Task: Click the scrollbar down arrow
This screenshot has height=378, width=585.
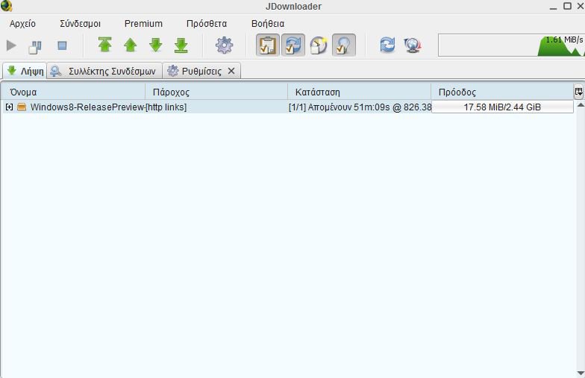Action: pos(581,373)
